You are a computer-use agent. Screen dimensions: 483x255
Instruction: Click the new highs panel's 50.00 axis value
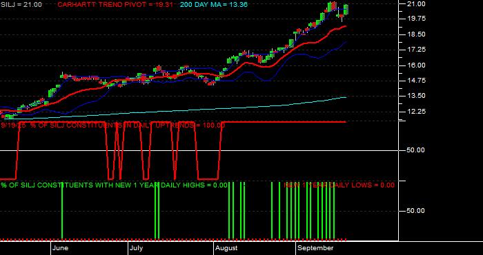(415, 211)
